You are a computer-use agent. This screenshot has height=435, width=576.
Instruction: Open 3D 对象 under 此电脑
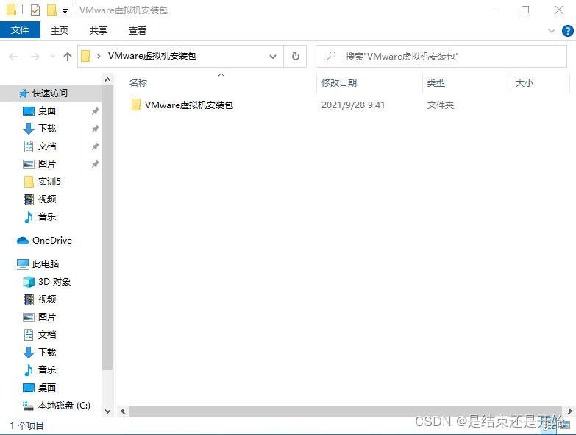pos(54,282)
